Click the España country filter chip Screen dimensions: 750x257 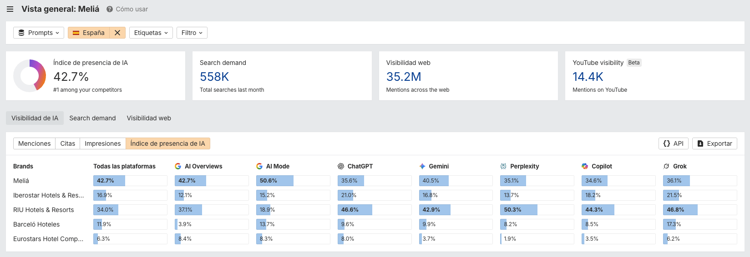[89, 33]
